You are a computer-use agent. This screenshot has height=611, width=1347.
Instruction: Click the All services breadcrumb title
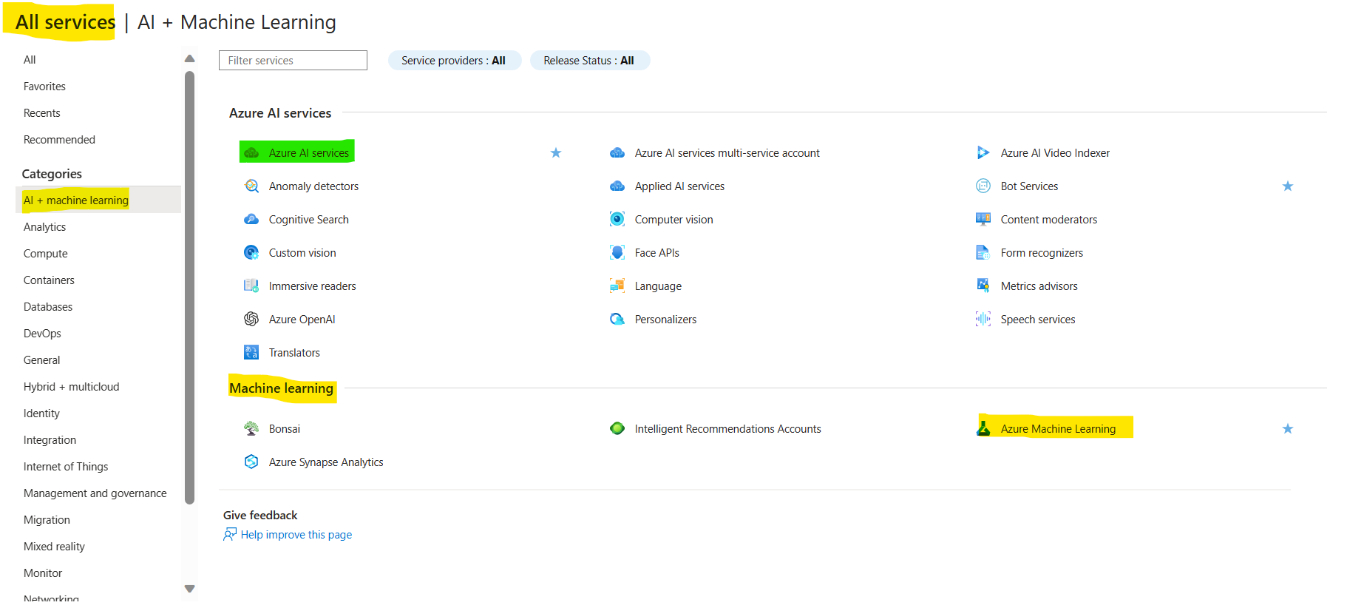pyautogui.click(x=65, y=22)
